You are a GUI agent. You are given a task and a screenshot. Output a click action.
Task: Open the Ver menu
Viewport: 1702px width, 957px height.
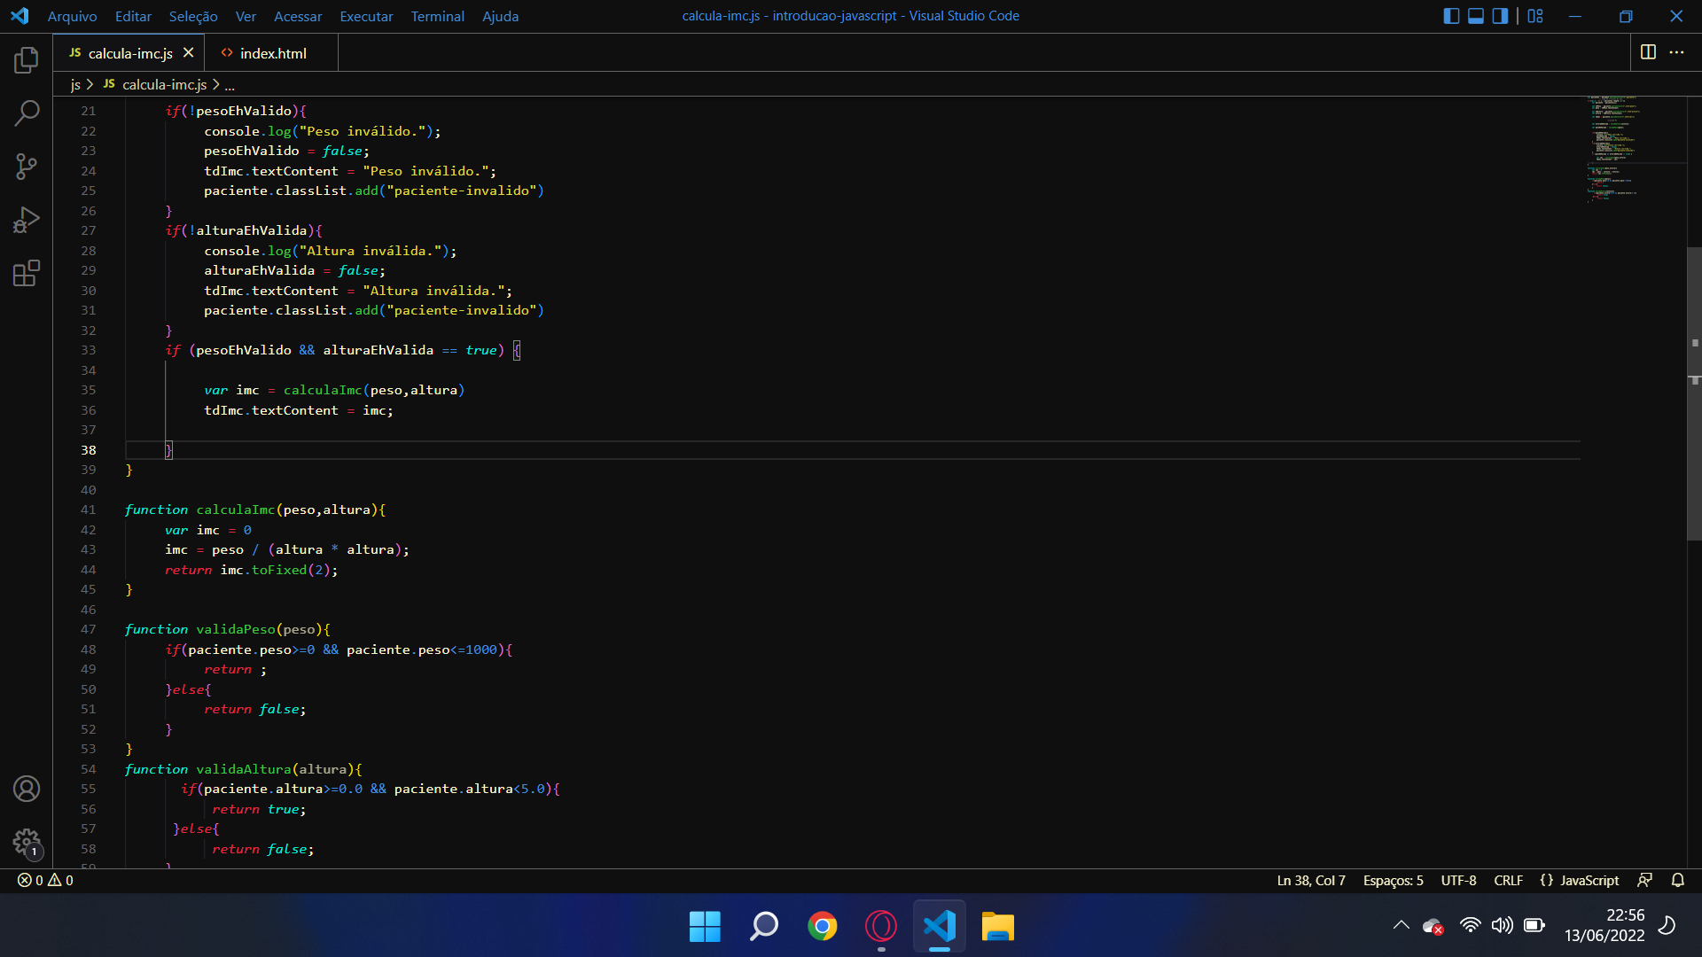point(246,16)
